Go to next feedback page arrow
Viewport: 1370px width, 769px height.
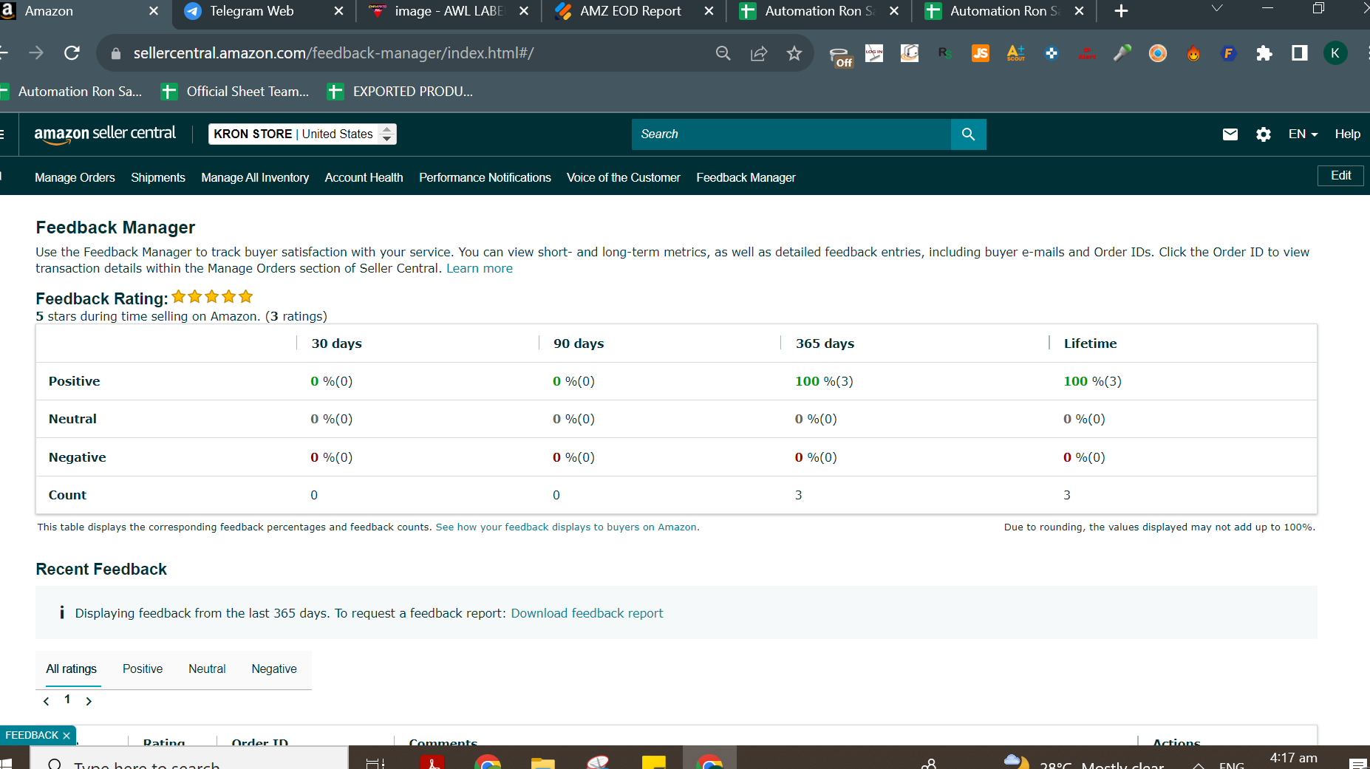pos(89,701)
